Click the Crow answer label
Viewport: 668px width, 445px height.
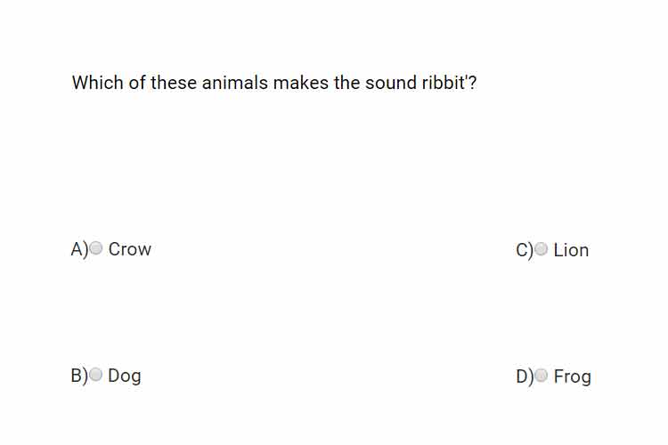pyautogui.click(x=129, y=249)
